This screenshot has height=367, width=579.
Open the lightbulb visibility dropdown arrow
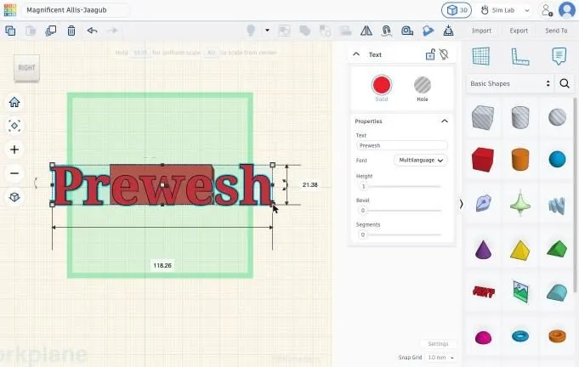point(267,31)
